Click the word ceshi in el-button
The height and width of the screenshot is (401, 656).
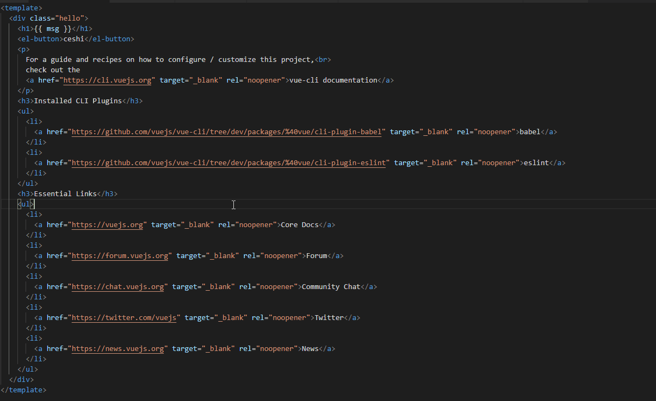tap(74, 39)
